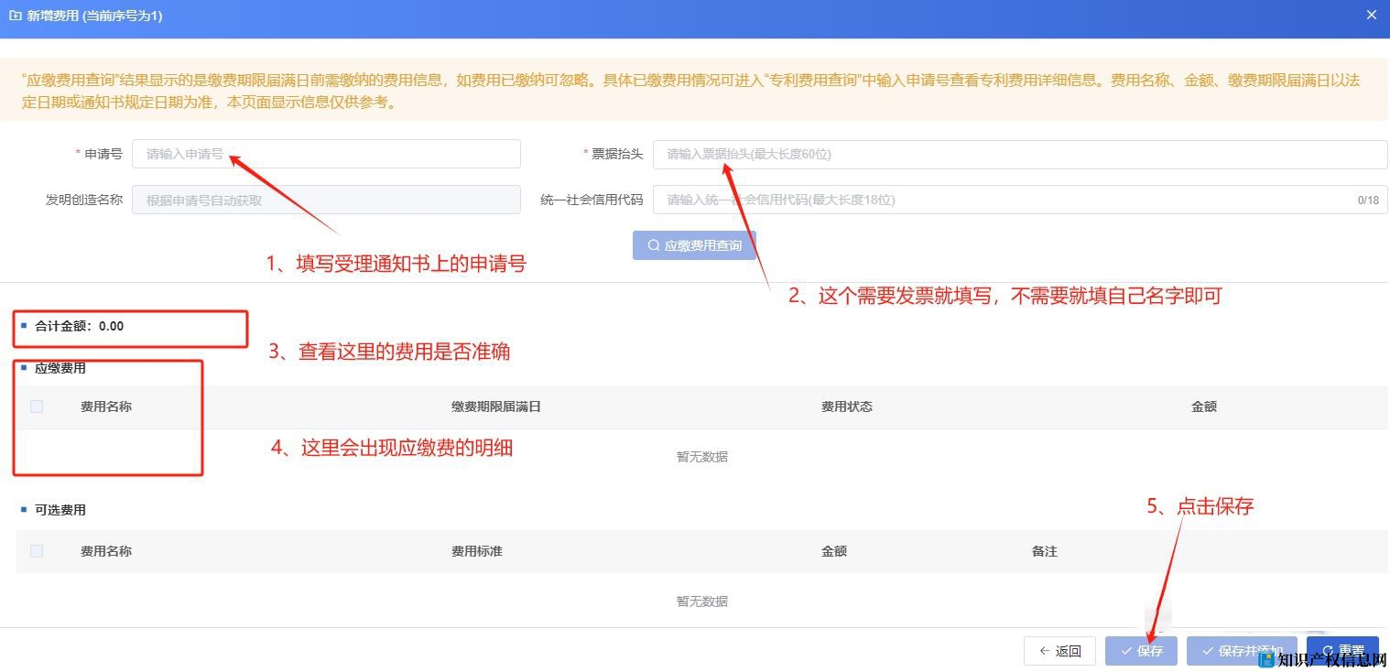Tick select-all checkbox in 可选费用 table
This screenshot has width=1390, height=672.
[x=37, y=551]
